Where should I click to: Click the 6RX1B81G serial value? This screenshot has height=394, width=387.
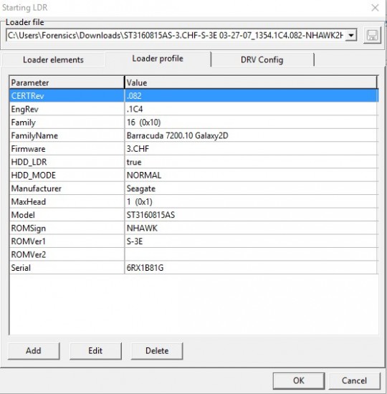coord(252,268)
